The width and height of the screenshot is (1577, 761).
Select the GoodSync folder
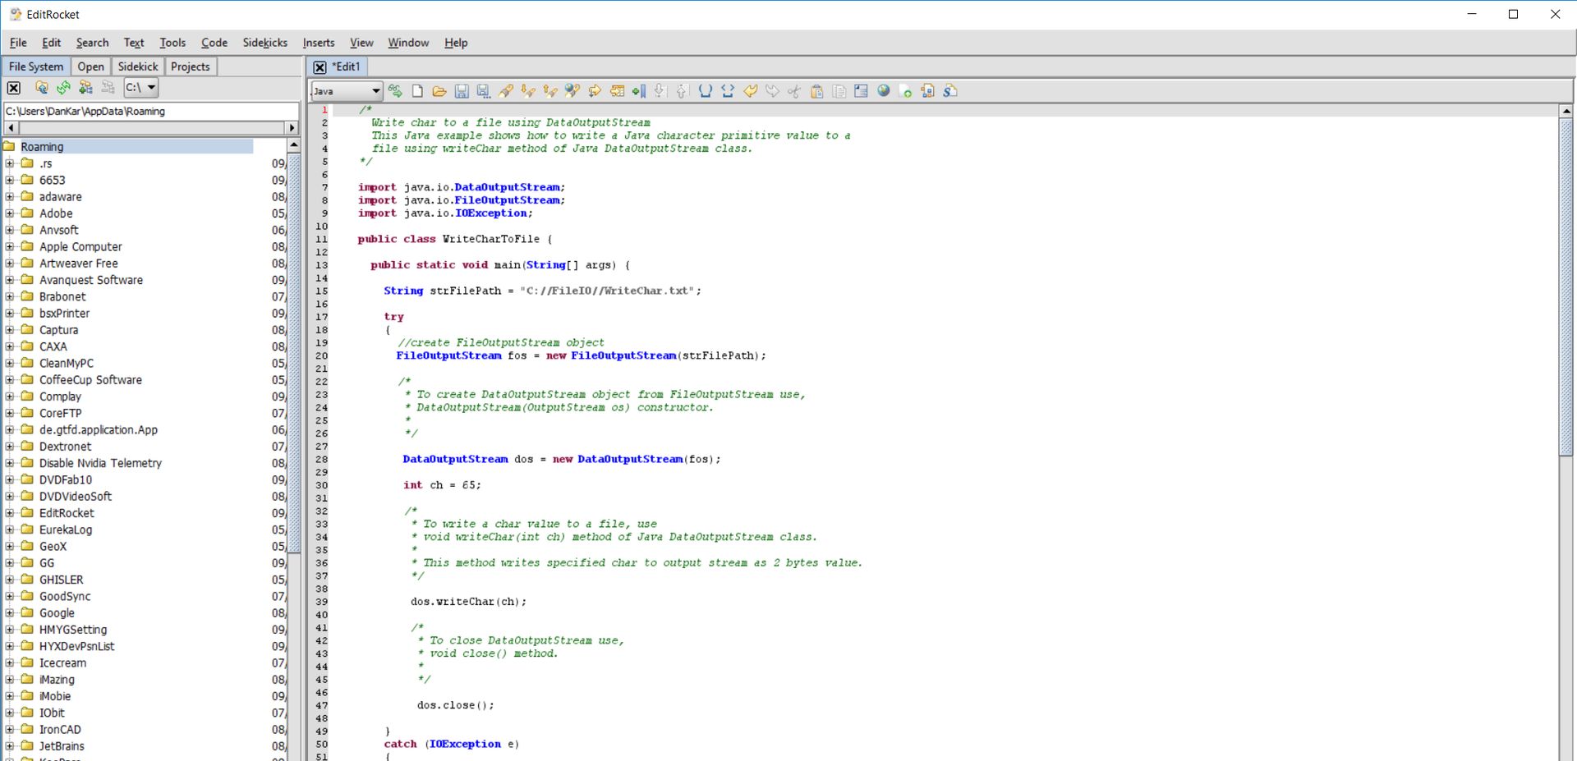(65, 596)
